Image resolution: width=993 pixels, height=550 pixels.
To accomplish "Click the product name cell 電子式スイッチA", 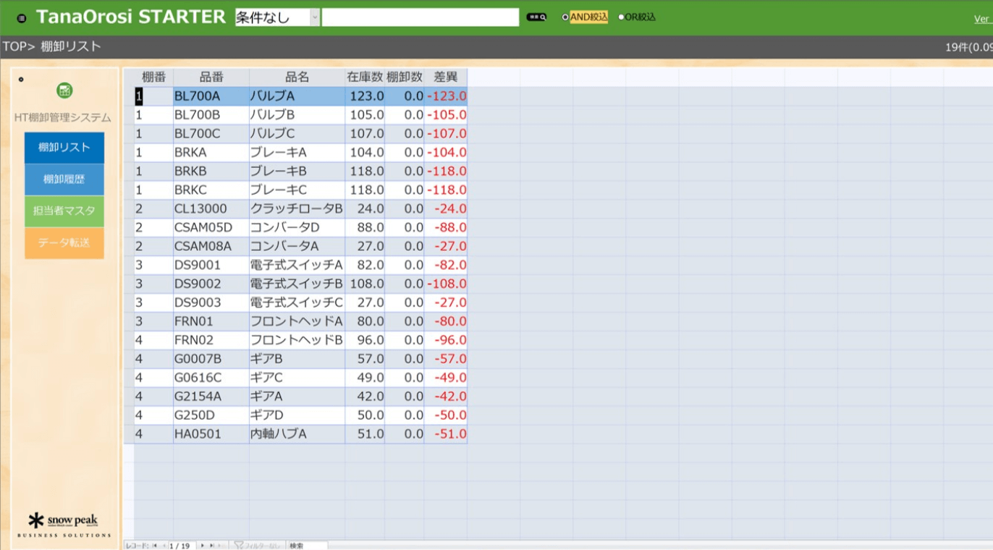I will click(x=297, y=266).
